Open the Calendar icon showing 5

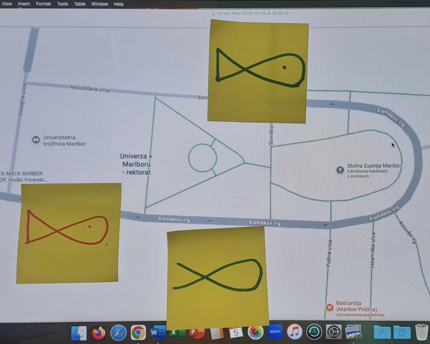click(236, 333)
